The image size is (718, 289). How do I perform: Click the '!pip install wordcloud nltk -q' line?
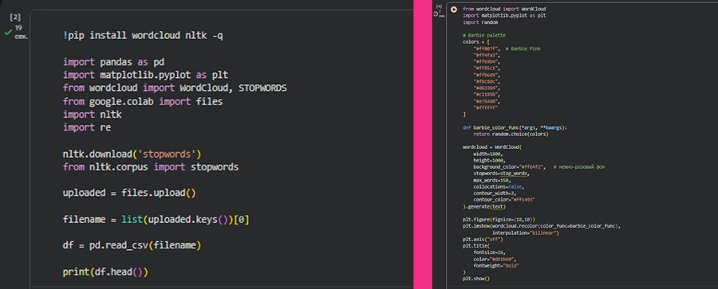(143, 35)
